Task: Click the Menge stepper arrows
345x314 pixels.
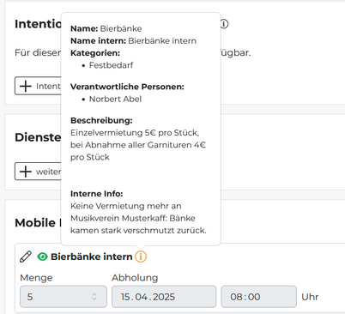Action: pyautogui.click(x=94, y=297)
